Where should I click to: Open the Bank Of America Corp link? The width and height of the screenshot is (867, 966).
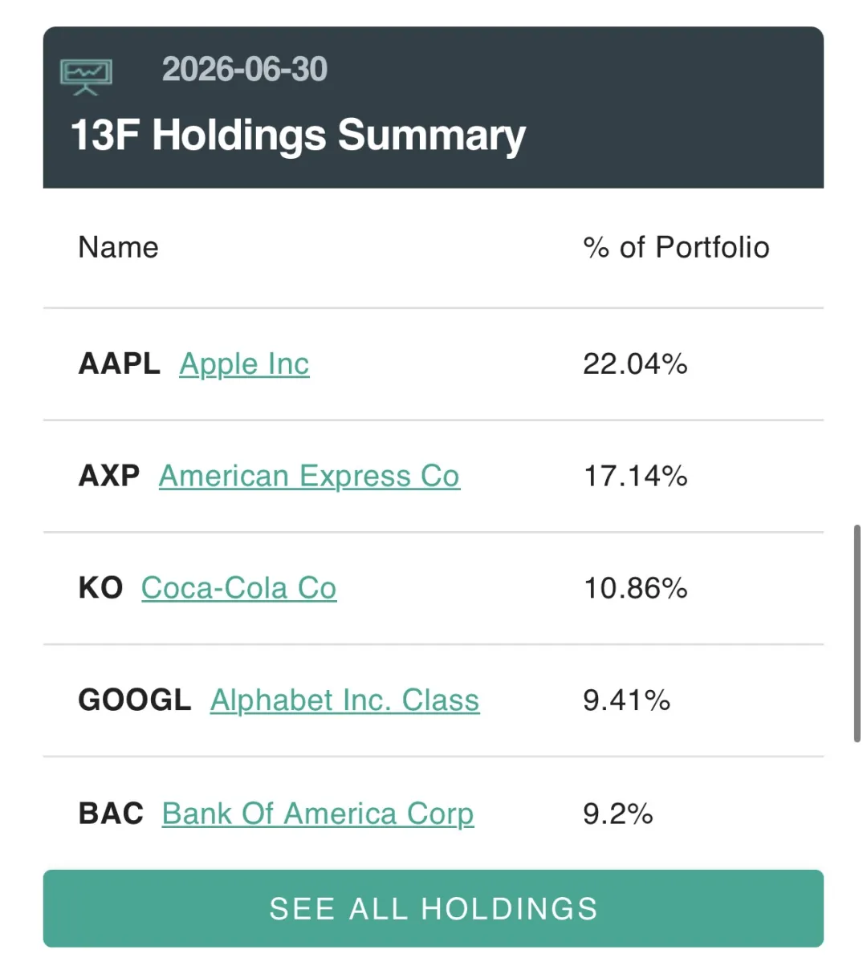coord(318,814)
